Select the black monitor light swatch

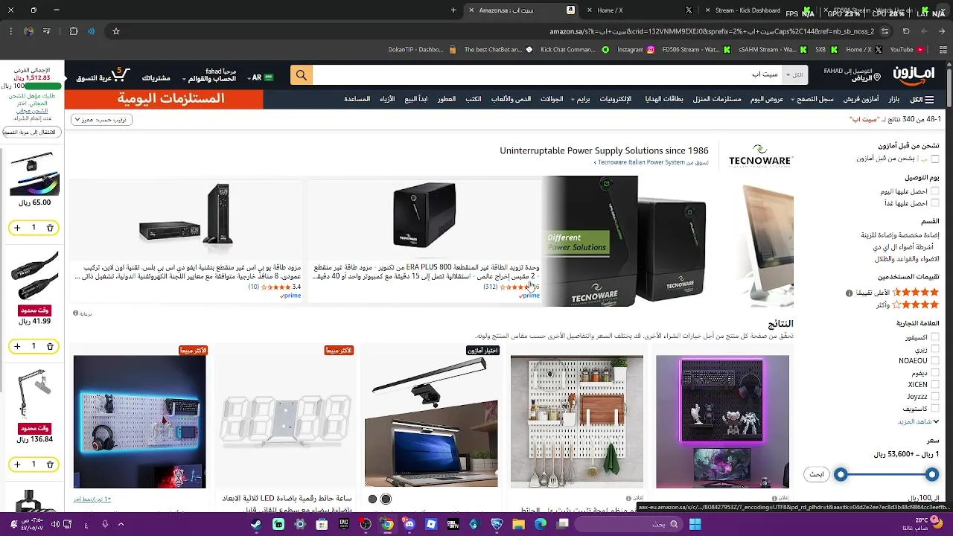pyautogui.click(x=386, y=499)
